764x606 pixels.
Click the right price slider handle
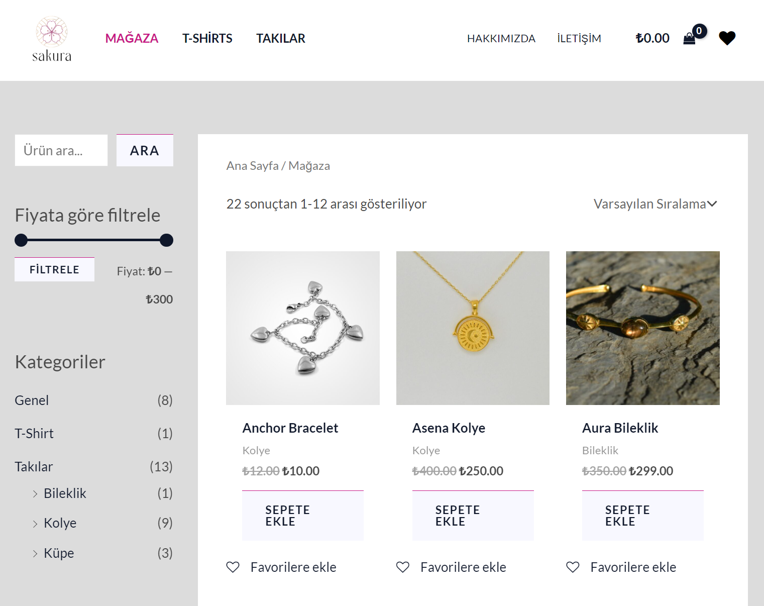166,240
